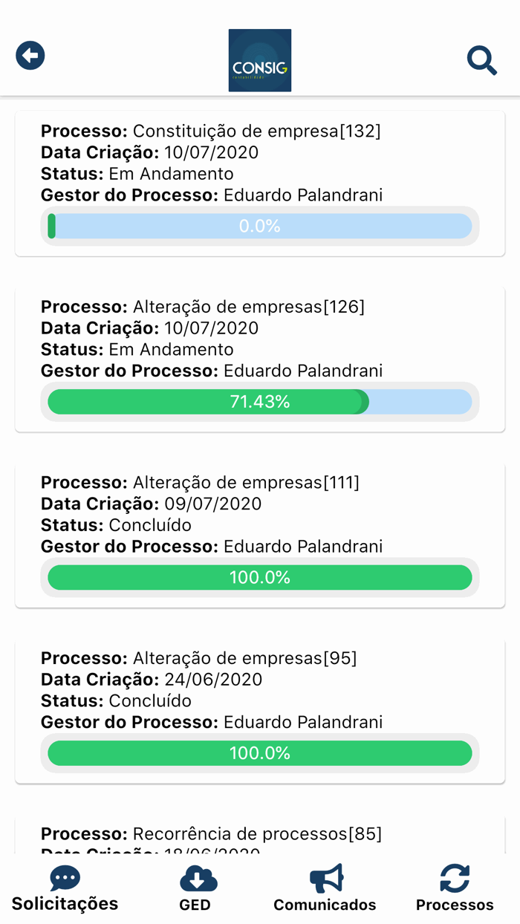Switch to the Solicitações tab label
Image resolution: width=520 pixels, height=924 pixels.
click(x=65, y=904)
